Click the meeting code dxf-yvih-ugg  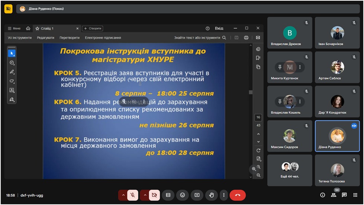point(32,195)
